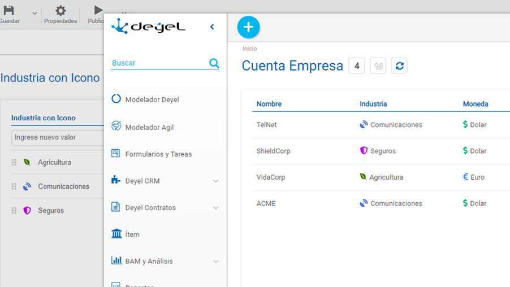The height and width of the screenshot is (287, 510).
Task: Click the record count badge 4
Action: tap(357, 66)
